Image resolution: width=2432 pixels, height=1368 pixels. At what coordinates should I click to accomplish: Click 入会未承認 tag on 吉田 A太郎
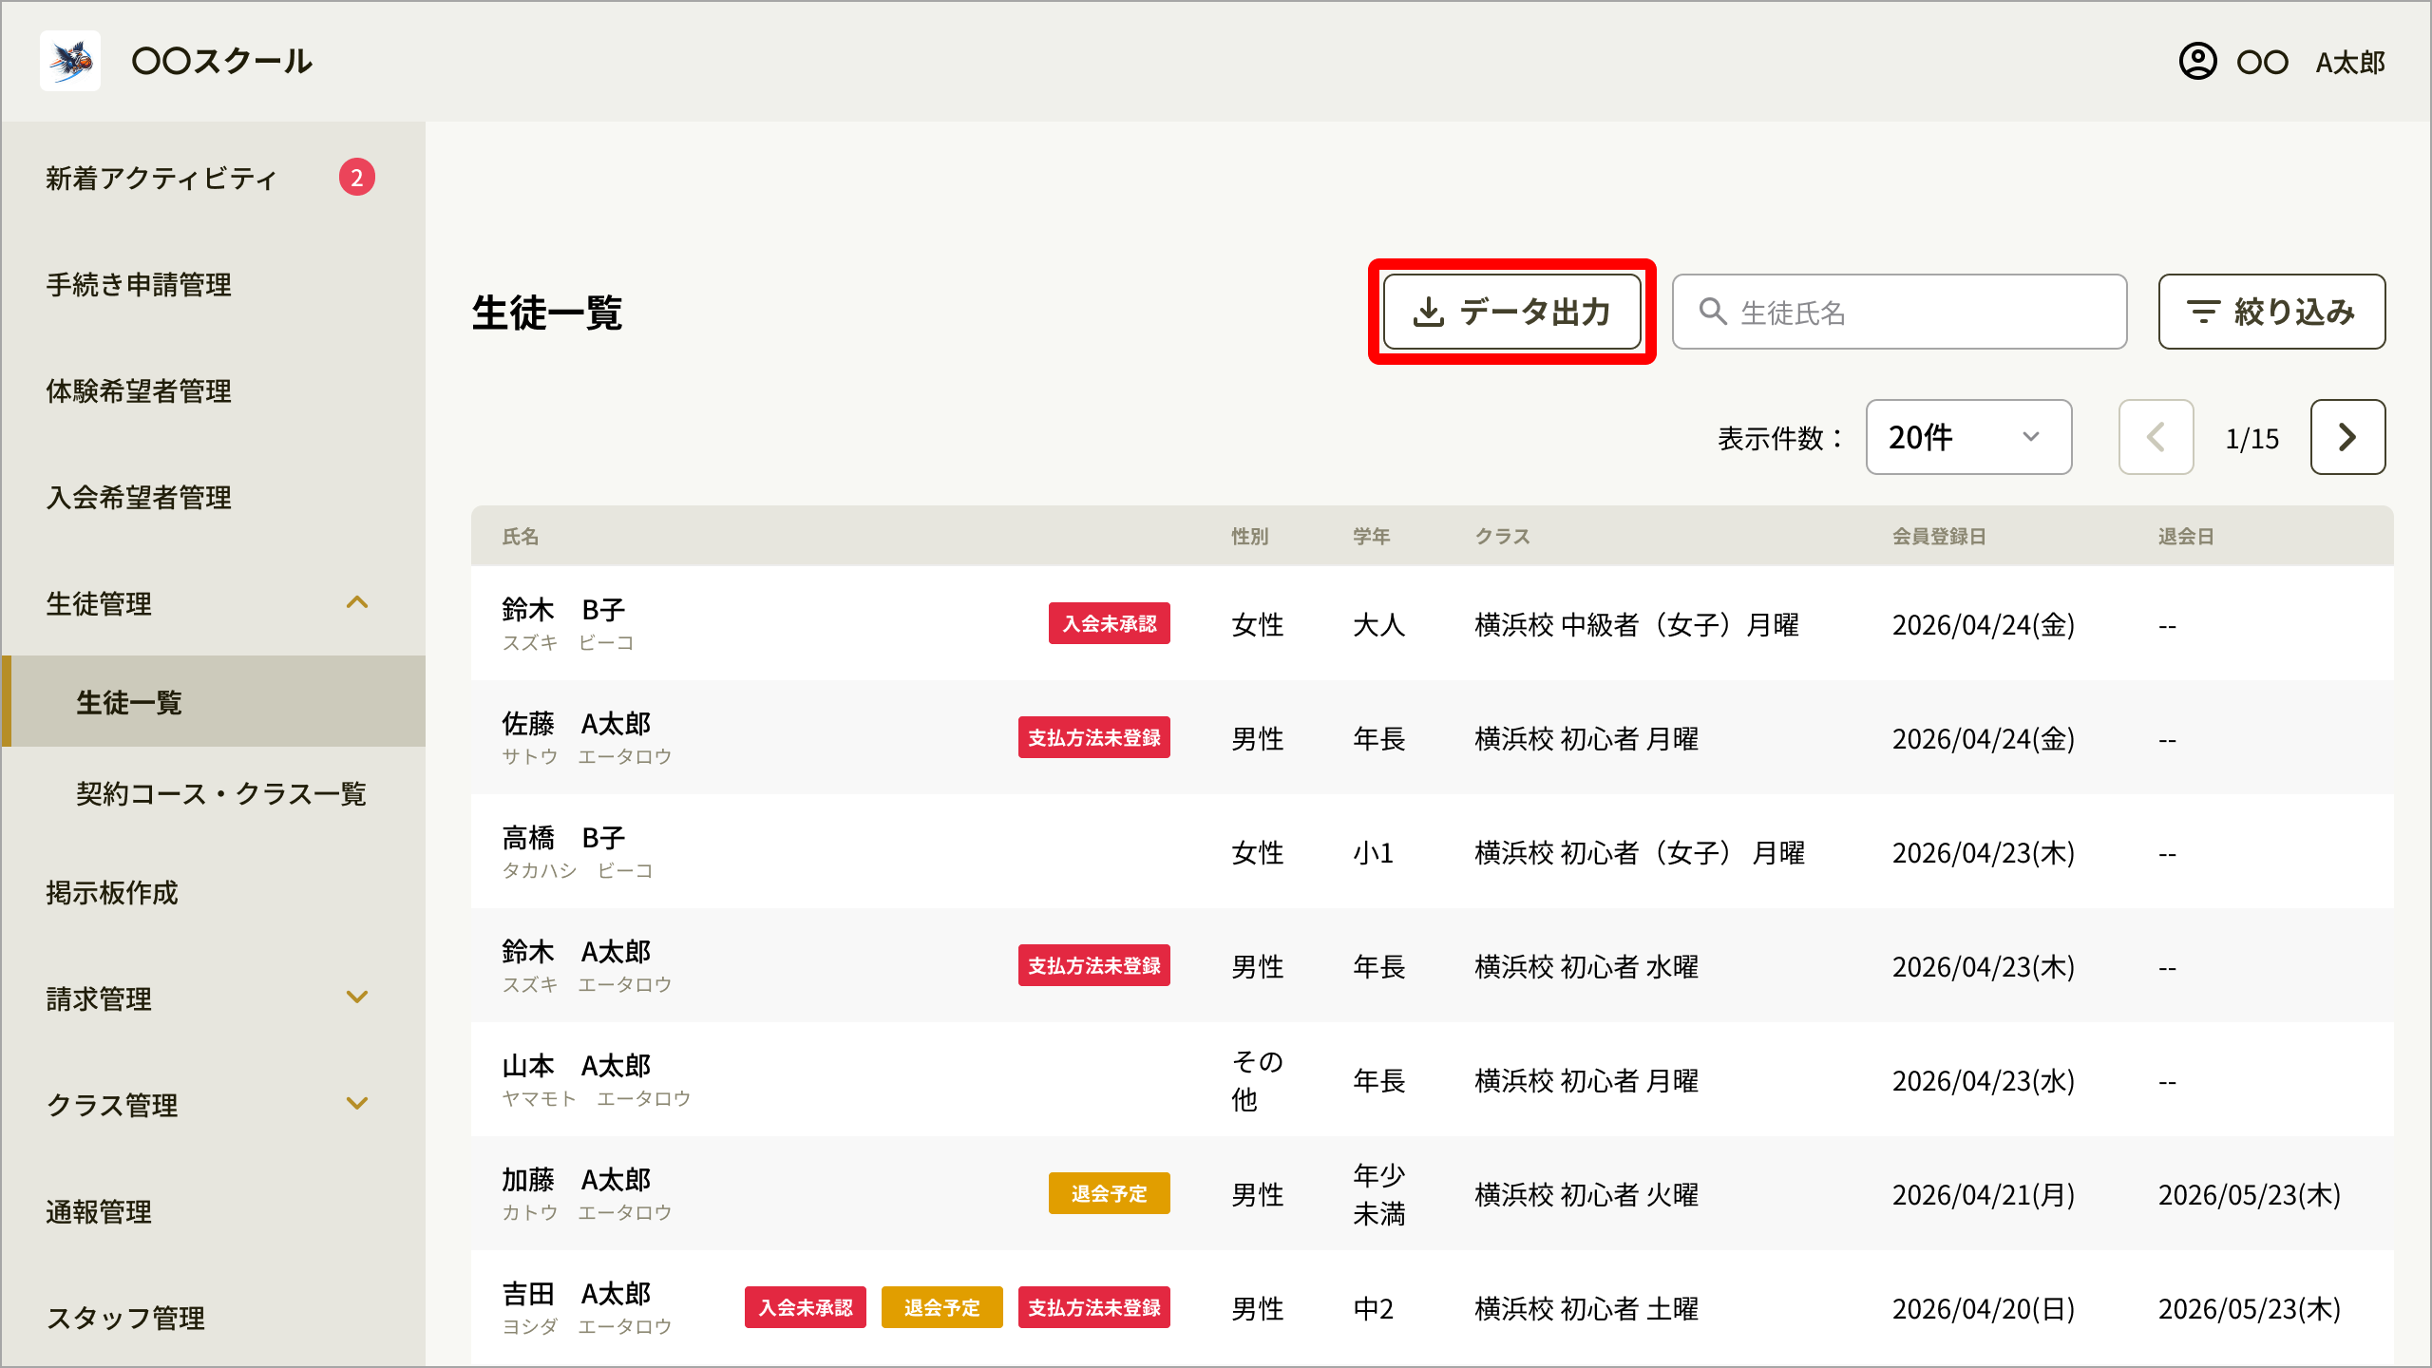[805, 1307]
